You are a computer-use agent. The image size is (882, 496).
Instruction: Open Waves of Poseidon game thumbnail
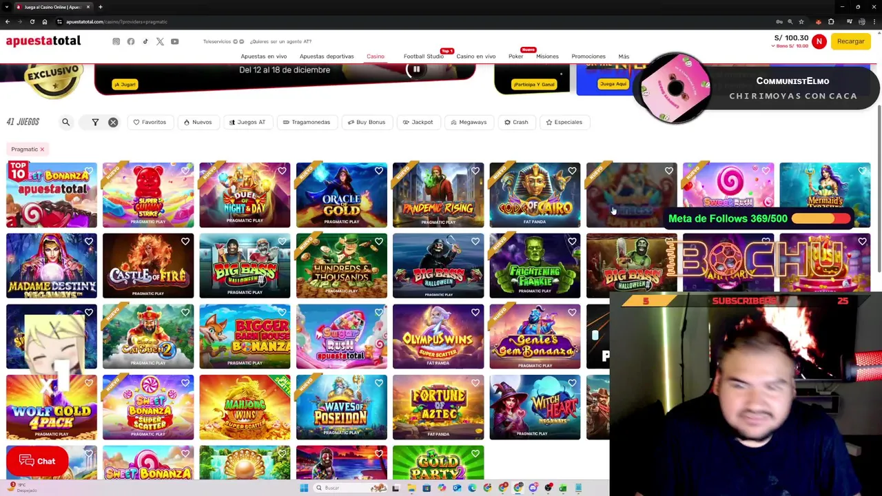(x=341, y=407)
